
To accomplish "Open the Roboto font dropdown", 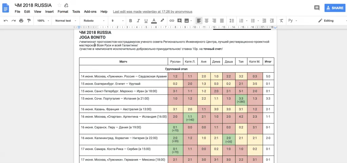I will (94, 21).
